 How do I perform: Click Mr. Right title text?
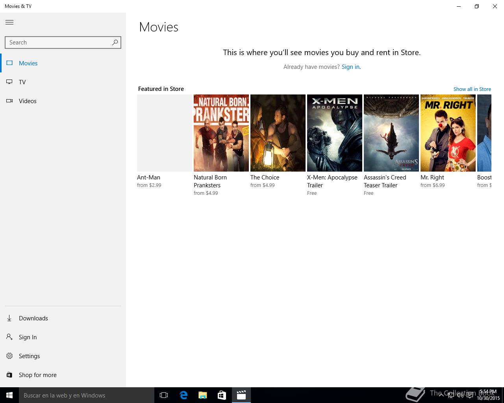pos(432,177)
